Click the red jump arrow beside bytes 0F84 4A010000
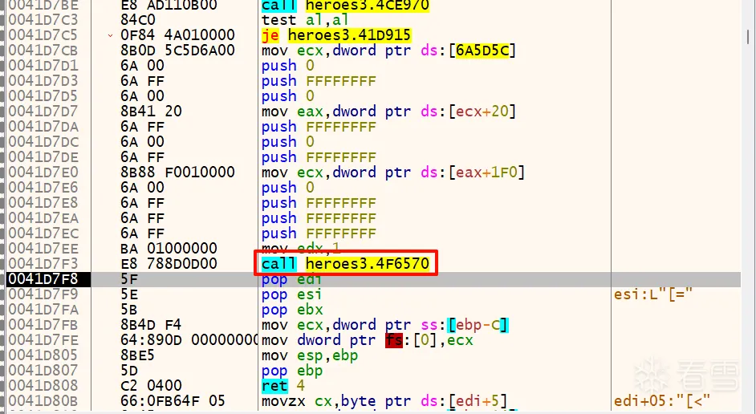Viewport: 756px width, 414px height. click(x=110, y=35)
